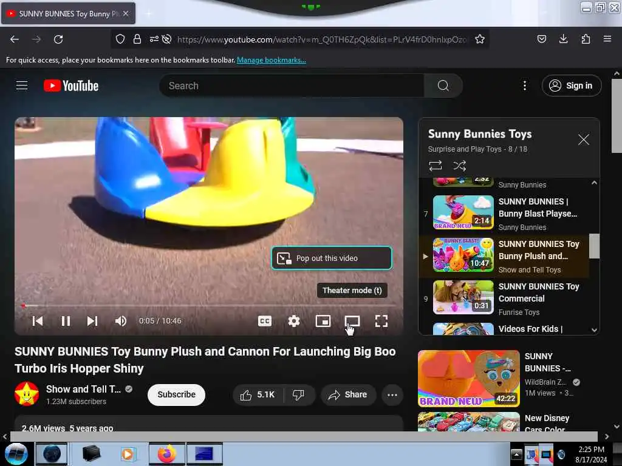Toggle closed captions CC
Screen dimensions: 622x466
click(265, 321)
